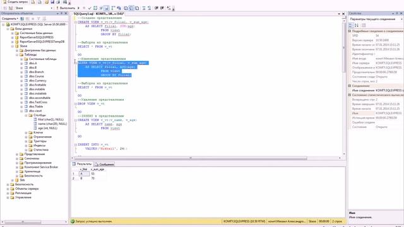Select the 'name (char(20), NULL)' column
This screenshot has height=227, width=404.
pyautogui.click(x=52, y=124)
